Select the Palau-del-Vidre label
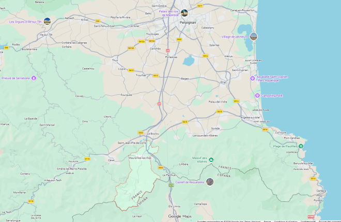 (218, 101)
